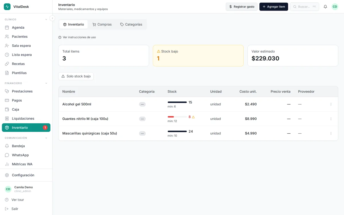
Task: Focus the Buscar search field
Action: [x=304, y=7]
